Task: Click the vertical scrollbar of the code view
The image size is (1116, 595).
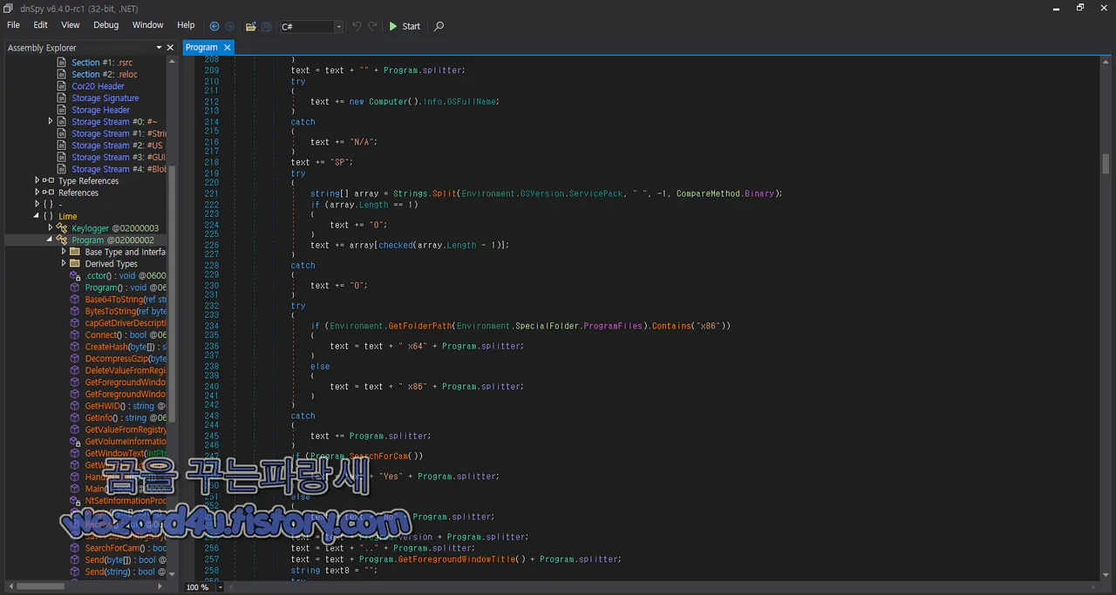Action: coord(1106,164)
